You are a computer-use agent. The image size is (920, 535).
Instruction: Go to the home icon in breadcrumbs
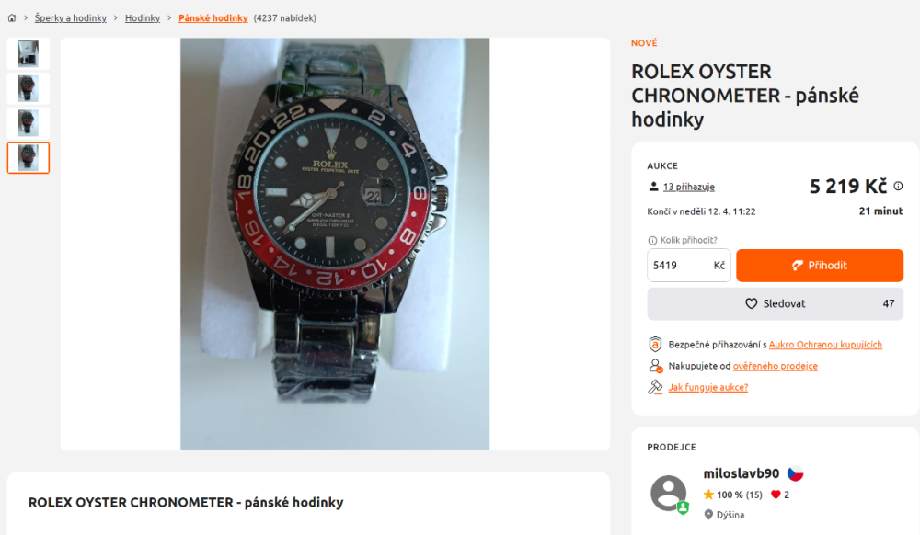pos(12,18)
